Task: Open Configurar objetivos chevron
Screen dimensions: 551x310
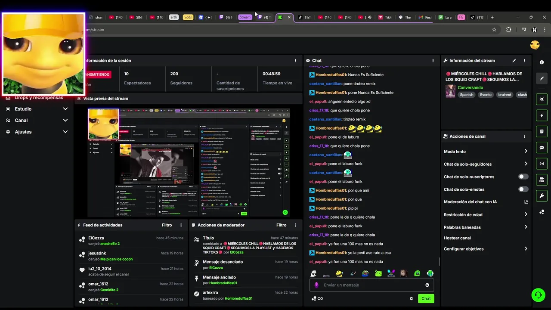Action: click(526, 249)
